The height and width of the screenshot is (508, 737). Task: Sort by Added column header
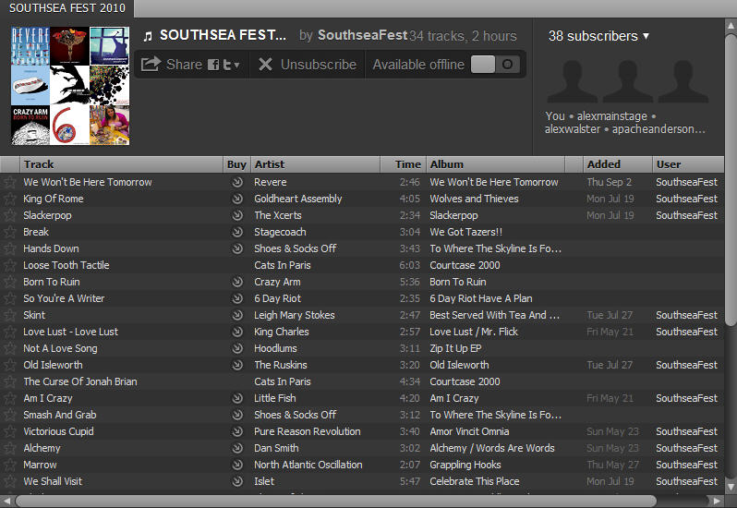[618, 164]
